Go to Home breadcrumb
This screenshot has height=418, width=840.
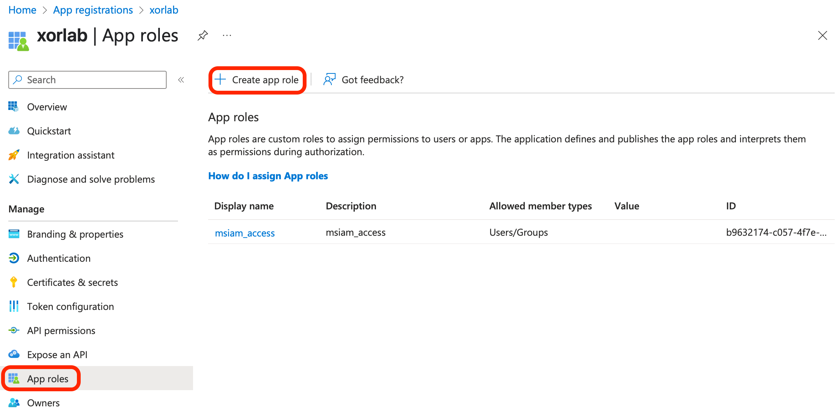[22, 10]
